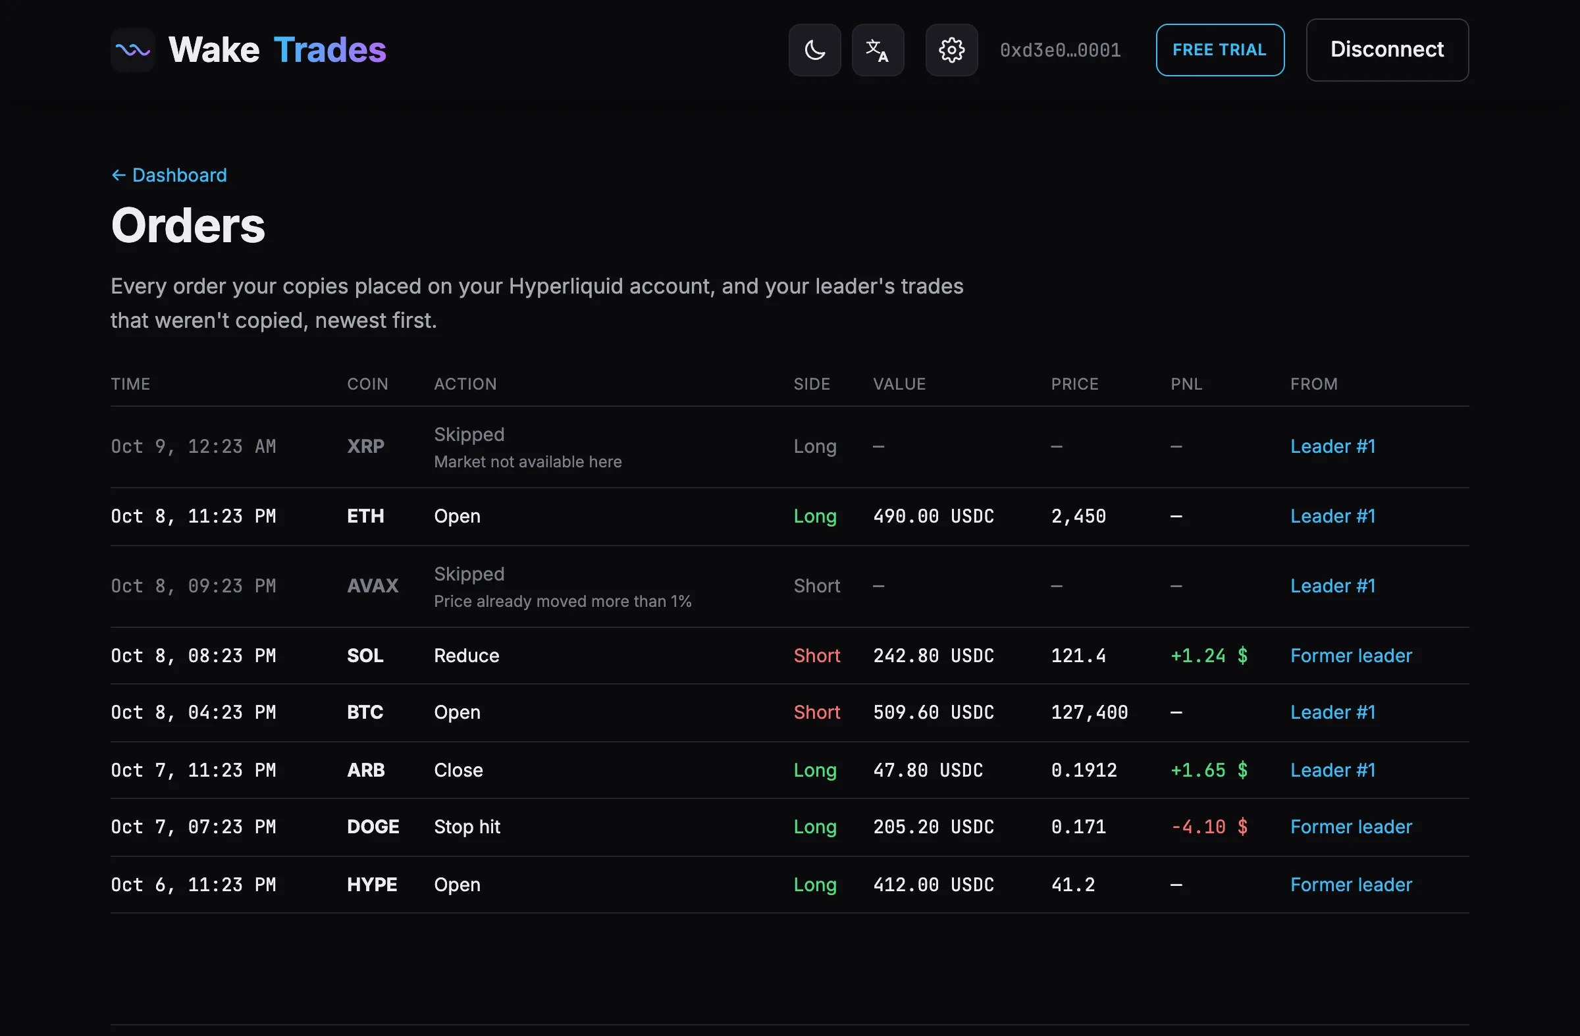The height and width of the screenshot is (1036, 1580).
Task: Click the Oct 9, 12:23 AM timestamp
Action: pyautogui.click(x=193, y=447)
